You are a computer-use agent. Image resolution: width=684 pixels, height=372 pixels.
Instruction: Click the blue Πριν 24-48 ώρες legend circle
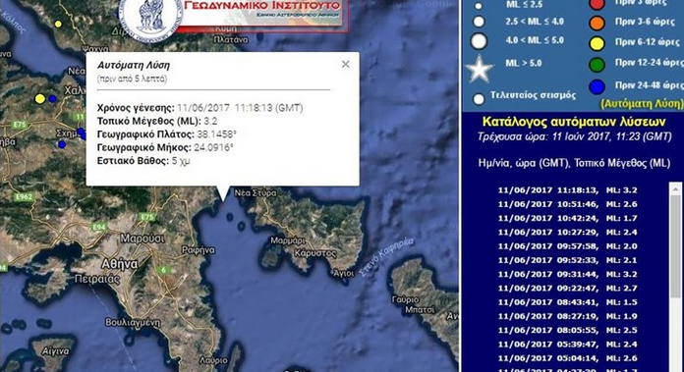point(597,86)
